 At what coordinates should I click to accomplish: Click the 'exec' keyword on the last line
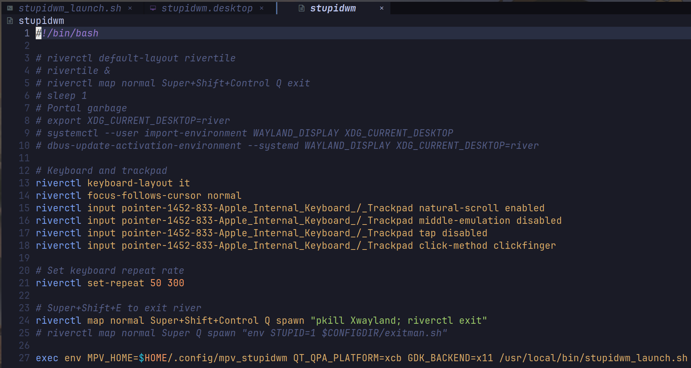[x=47, y=358]
